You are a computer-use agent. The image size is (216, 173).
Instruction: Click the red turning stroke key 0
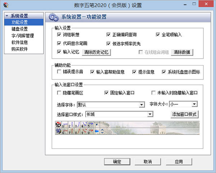(90, 131)
